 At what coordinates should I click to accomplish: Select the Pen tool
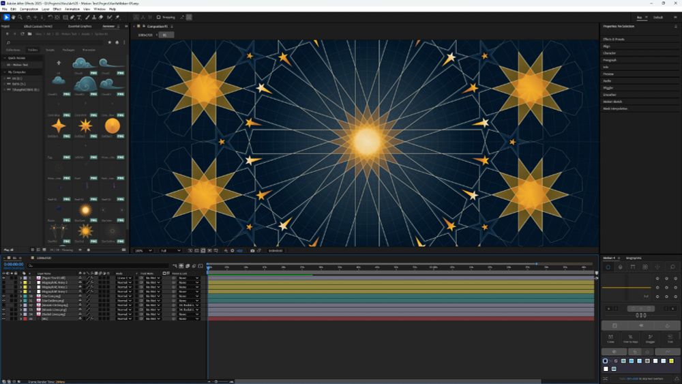pyautogui.click(x=72, y=18)
